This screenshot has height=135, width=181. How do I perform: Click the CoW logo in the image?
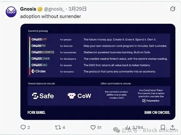pos(79,96)
